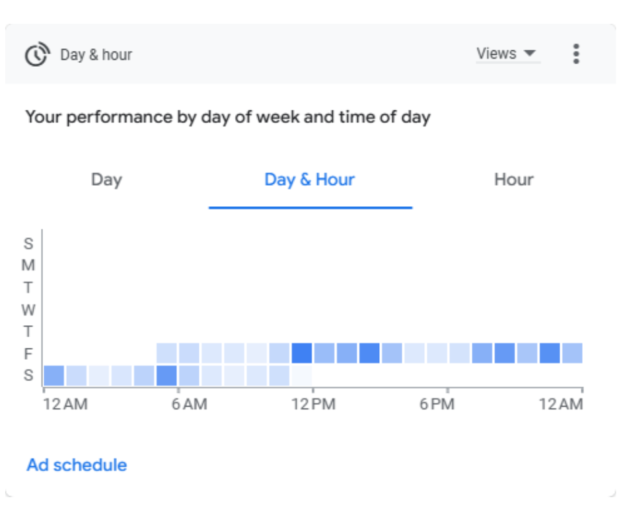The height and width of the screenshot is (521, 621).
Task: Select the Day & Hour tab
Action: coord(310,180)
